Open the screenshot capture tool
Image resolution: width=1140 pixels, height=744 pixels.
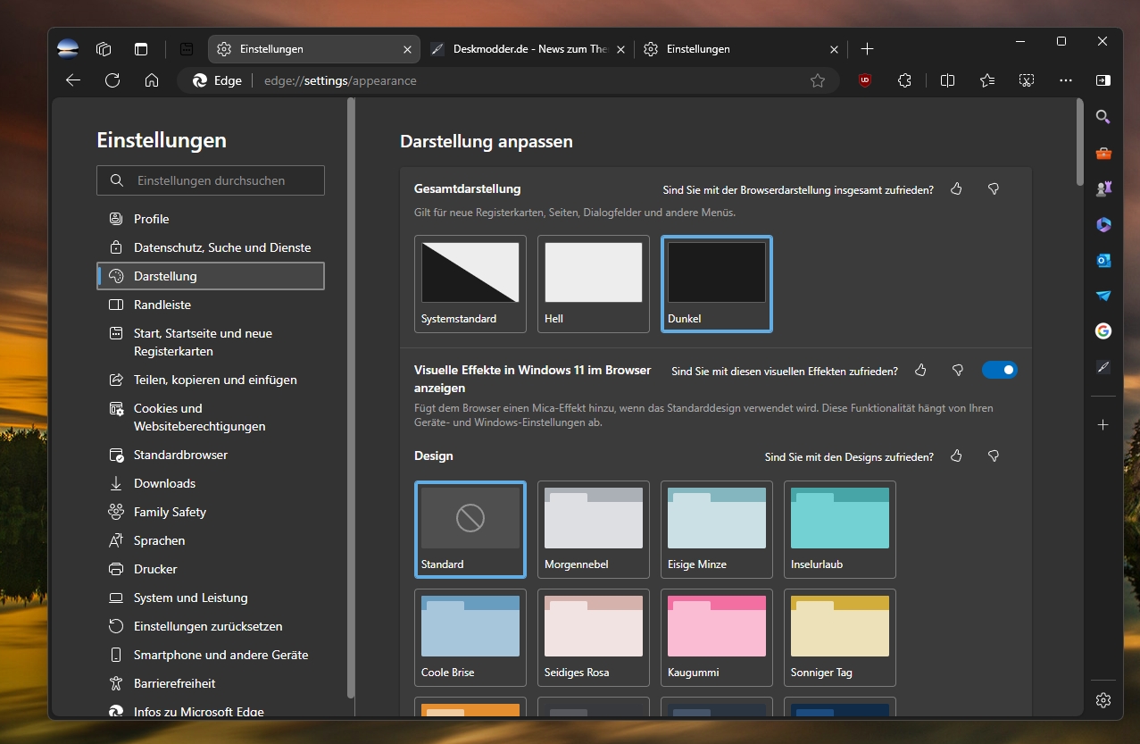1027,80
